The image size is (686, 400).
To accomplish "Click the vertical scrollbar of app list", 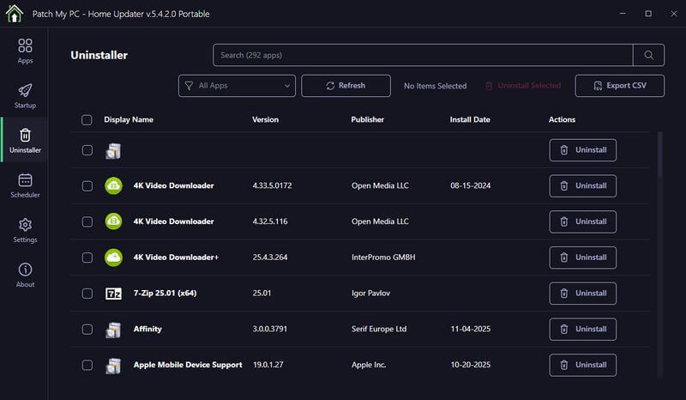I will click(x=659, y=155).
